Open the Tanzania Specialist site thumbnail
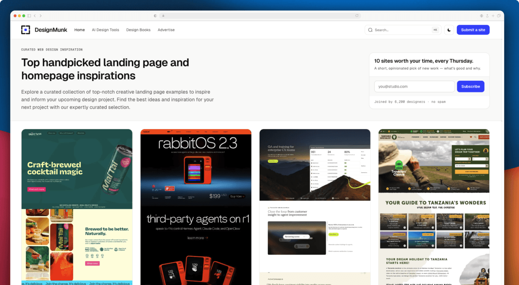Image resolution: width=519 pixels, height=285 pixels. point(434,207)
